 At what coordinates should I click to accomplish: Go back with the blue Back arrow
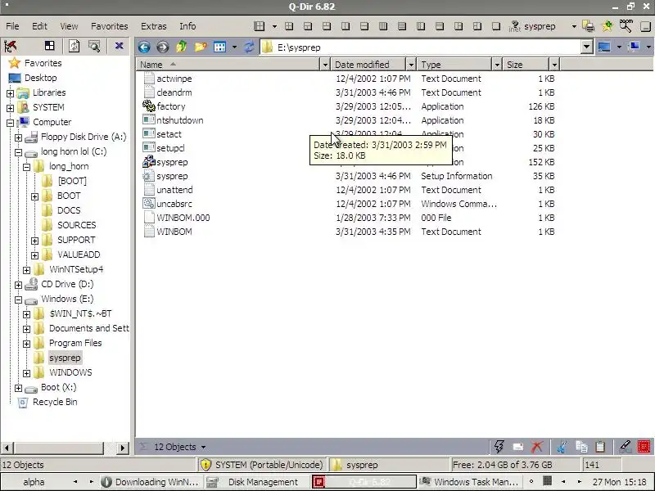144,47
